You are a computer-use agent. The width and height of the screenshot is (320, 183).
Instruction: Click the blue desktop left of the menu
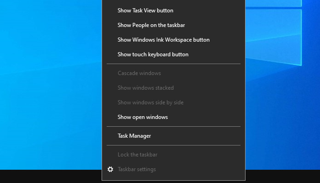[x=51, y=85]
